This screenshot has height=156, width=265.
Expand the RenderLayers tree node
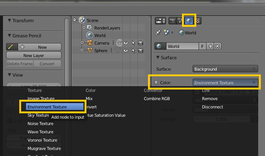pos(84,28)
